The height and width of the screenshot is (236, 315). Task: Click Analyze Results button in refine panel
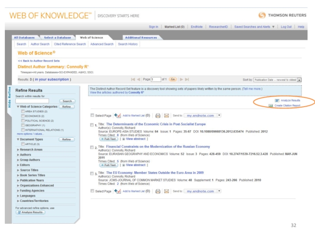coord(30,212)
